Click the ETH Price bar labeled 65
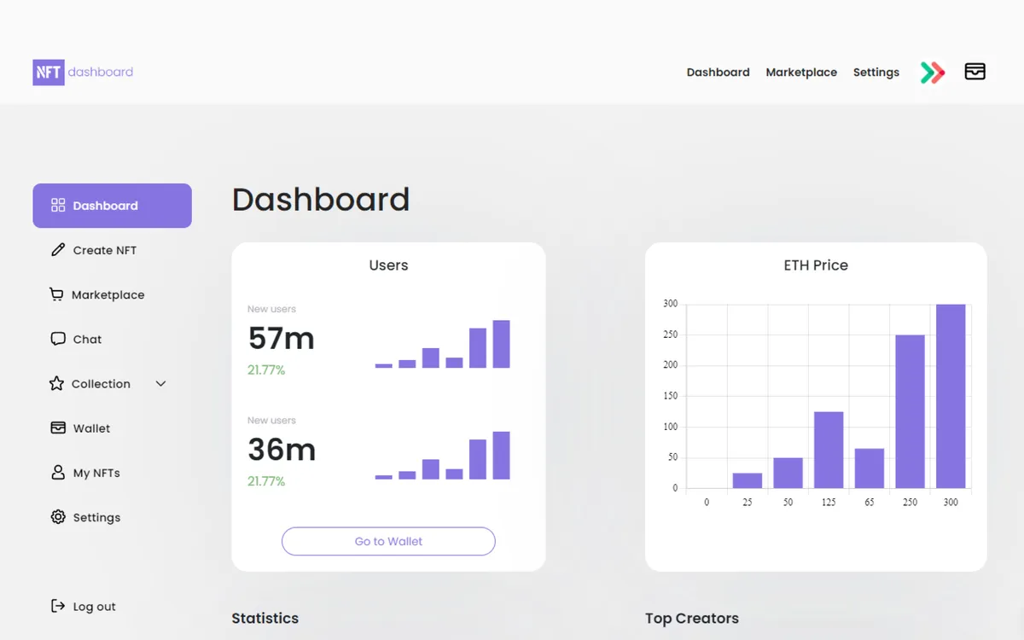The image size is (1024, 640). pyautogui.click(x=870, y=468)
